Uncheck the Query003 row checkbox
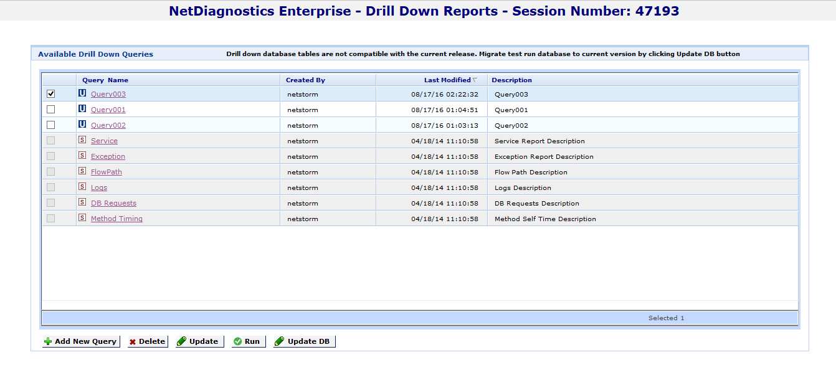This screenshot has width=836, height=370. (x=51, y=93)
